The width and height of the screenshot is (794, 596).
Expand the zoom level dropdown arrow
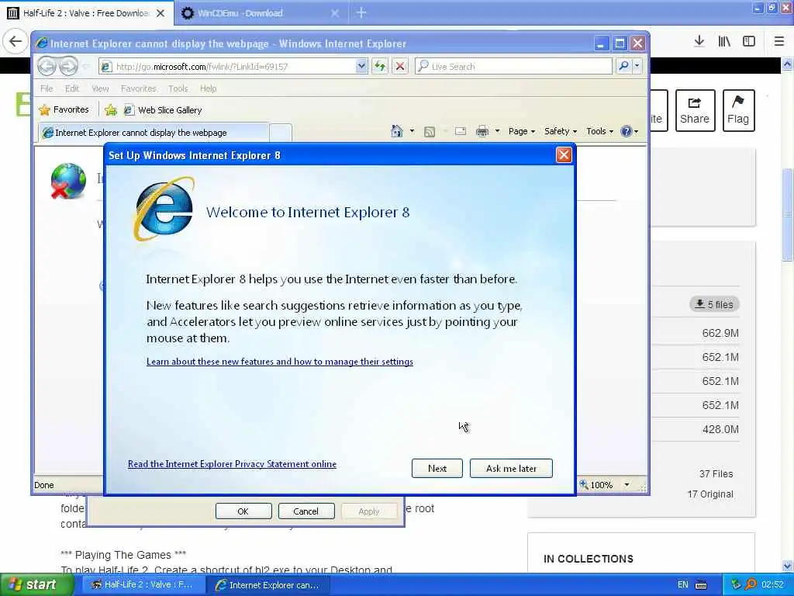coord(627,485)
